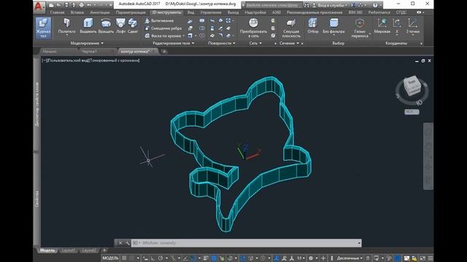
Task: Click the ViewCube in the drawing viewport
Action: (412, 86)
